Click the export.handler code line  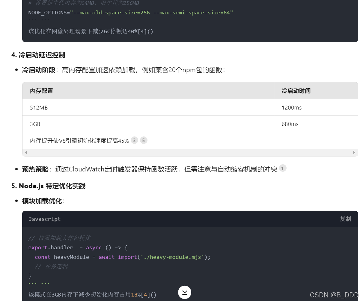pyautogui.click(x=78, y=247)
